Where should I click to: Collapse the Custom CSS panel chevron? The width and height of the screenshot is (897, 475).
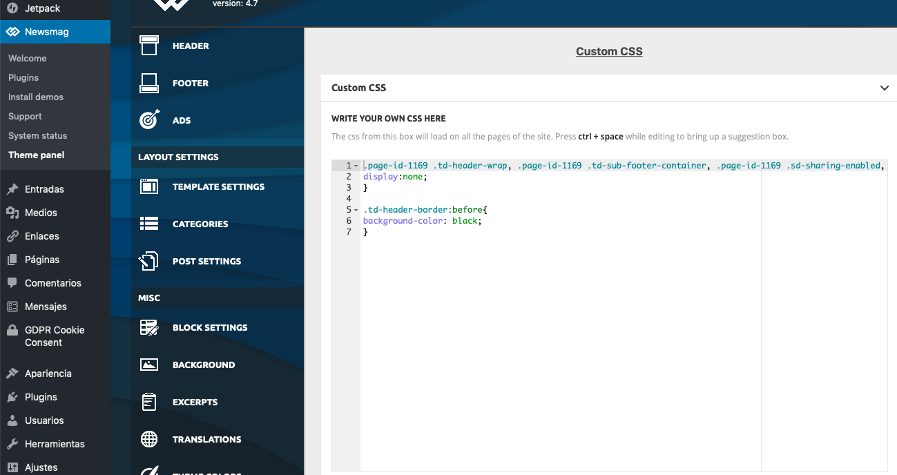[x=884, y=88]
